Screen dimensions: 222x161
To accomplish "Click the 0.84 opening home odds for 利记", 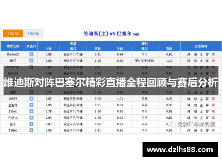I will point(48,118).
